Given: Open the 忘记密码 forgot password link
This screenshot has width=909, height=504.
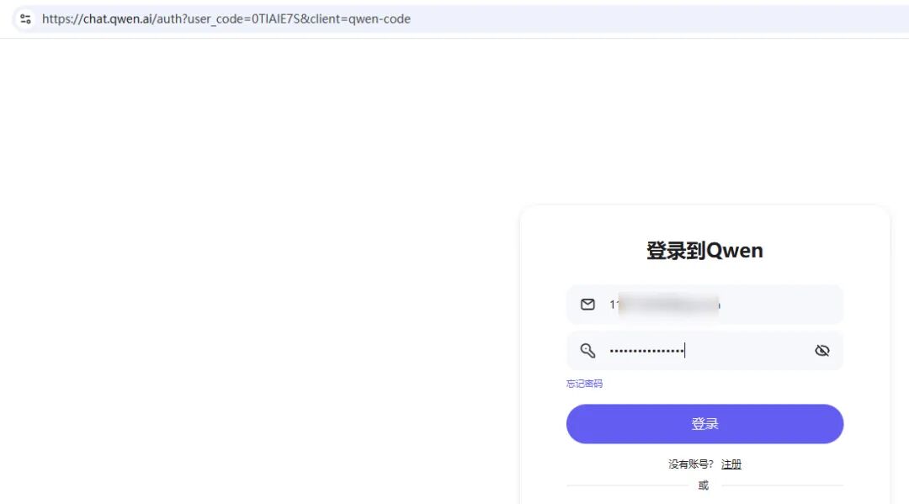Looking at the screenshot, I should [x=584, y=384].
